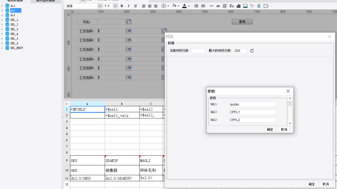The width and height of the screenshot is (337, 189).
Task: Insert formula F(x) icon
Action: coord(232,6)
